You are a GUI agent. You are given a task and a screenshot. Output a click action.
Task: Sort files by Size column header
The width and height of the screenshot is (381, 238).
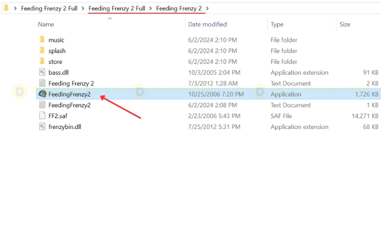tap(345, 24)
